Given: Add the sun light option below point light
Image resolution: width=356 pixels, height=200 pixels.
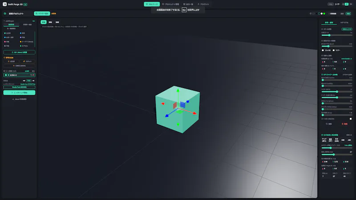Looking at the screenshot, I should click(x=19, y=66).
